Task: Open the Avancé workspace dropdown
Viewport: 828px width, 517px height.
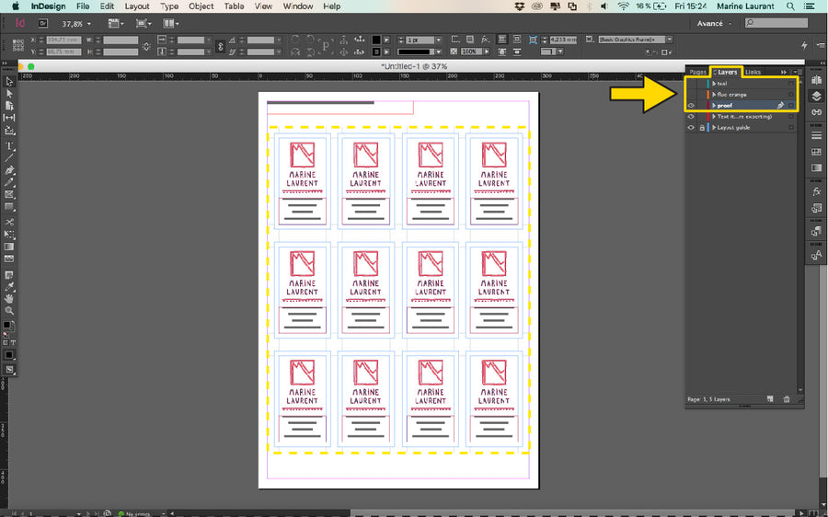Action: click(715, 24)
